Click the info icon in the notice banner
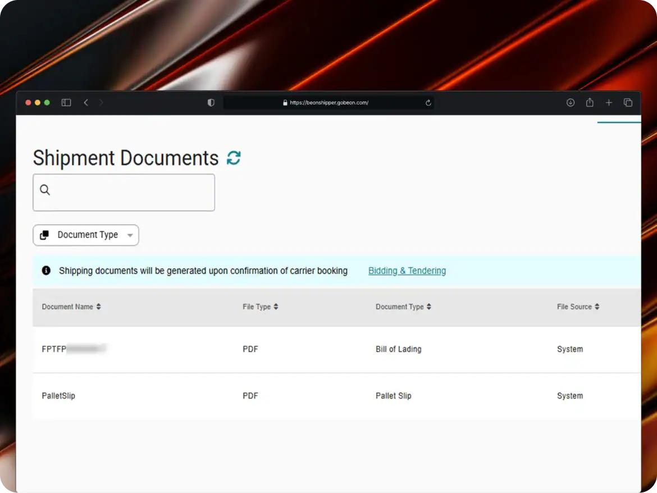The height and width of the screenshot is (493, 657). pyautogui.click(x=46, y=271)
